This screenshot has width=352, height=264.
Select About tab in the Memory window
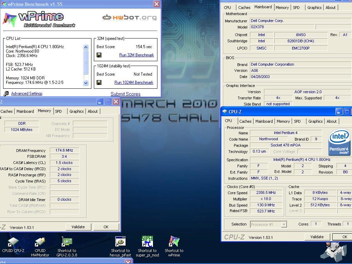(x=93, y=111)
